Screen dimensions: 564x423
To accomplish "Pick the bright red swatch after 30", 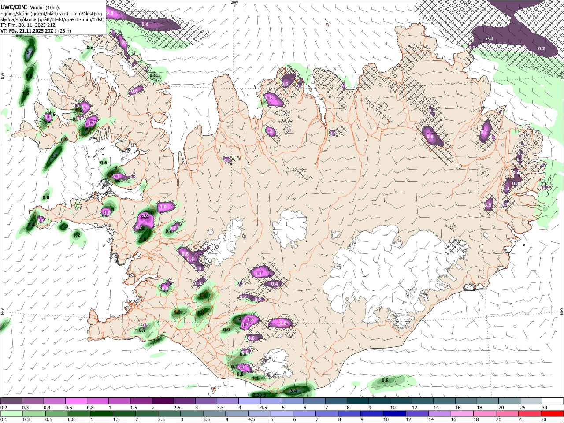I will tap(553, 413).
